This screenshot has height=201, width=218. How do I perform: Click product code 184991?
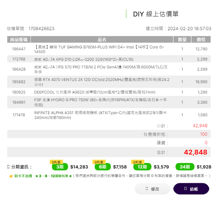coord(19,102)
